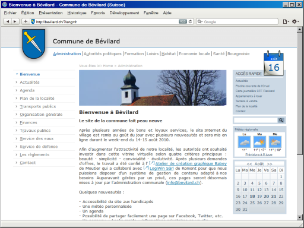Screen dimensions: 304x228
Task: Click the scrollbar up arrow
Action: [x=299, y=30]
